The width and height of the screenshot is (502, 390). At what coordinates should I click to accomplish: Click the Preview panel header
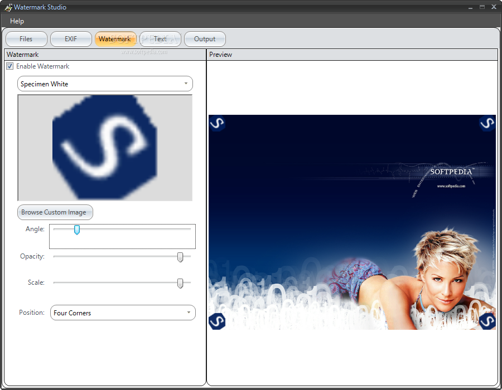pos(352,55)
